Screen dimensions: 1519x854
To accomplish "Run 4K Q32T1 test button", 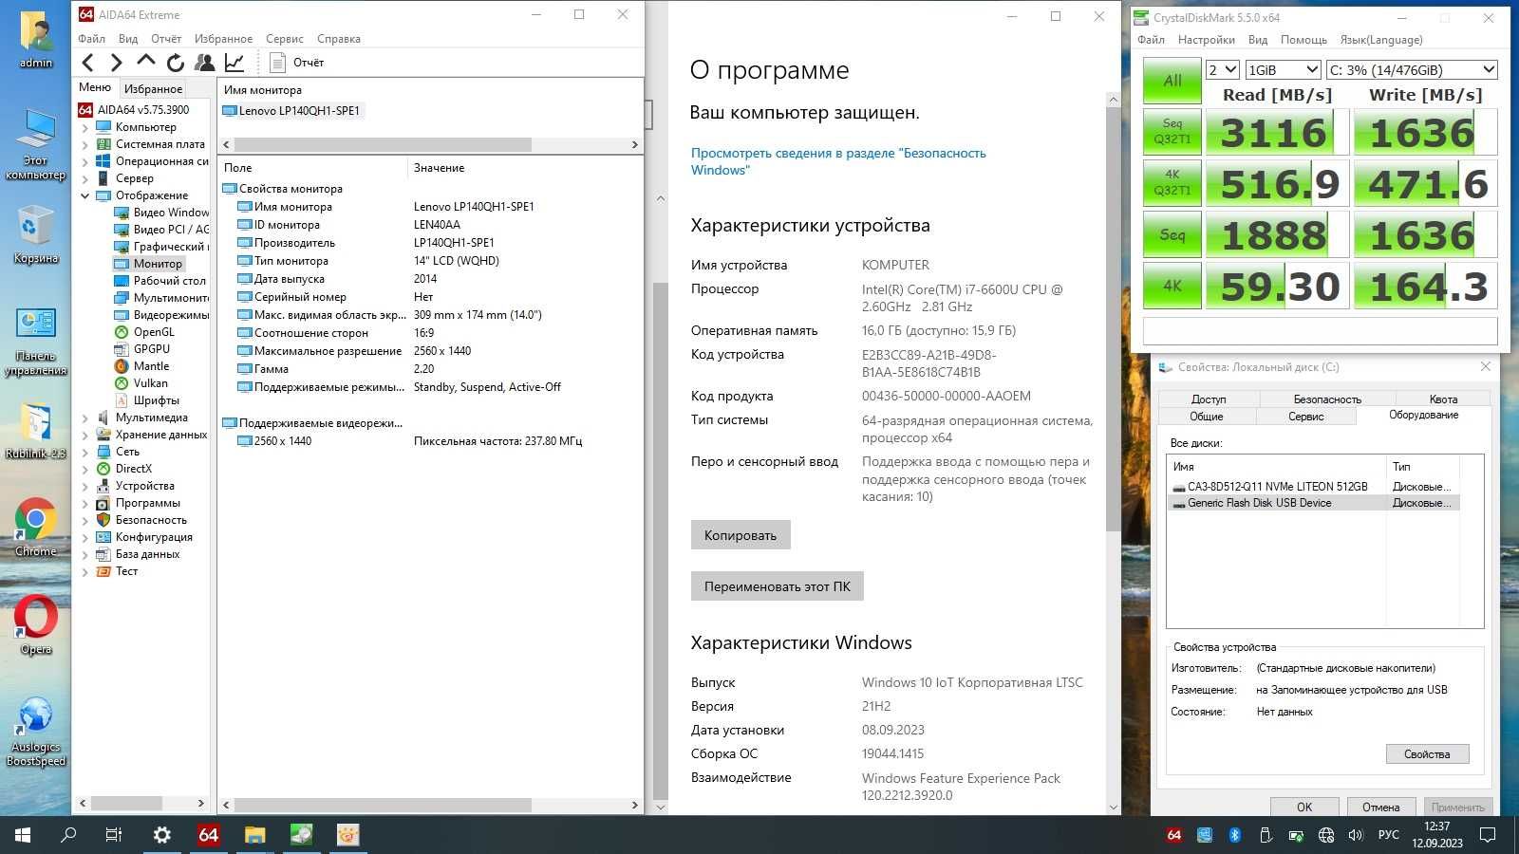I will (1172, 183).
